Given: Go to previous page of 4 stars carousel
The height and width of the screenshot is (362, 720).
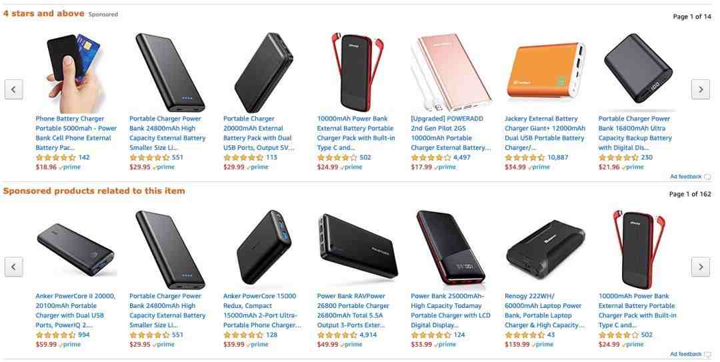Looking at the screenshot, I should 14,89.
